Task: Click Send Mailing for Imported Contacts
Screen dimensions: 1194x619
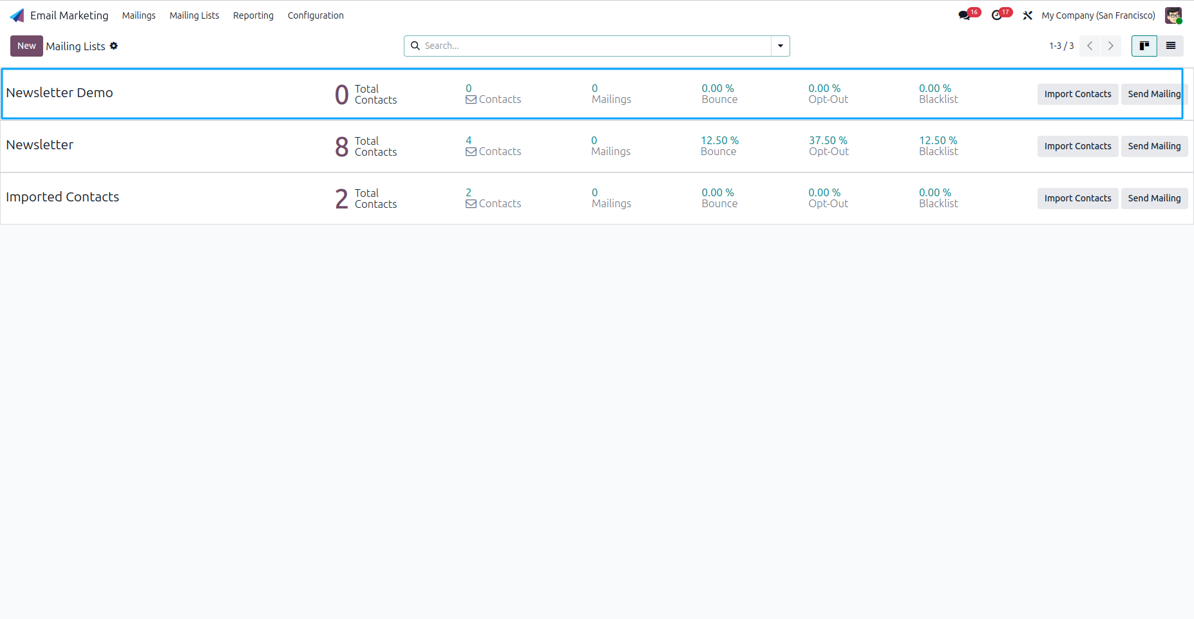Action: (1154, 198)
